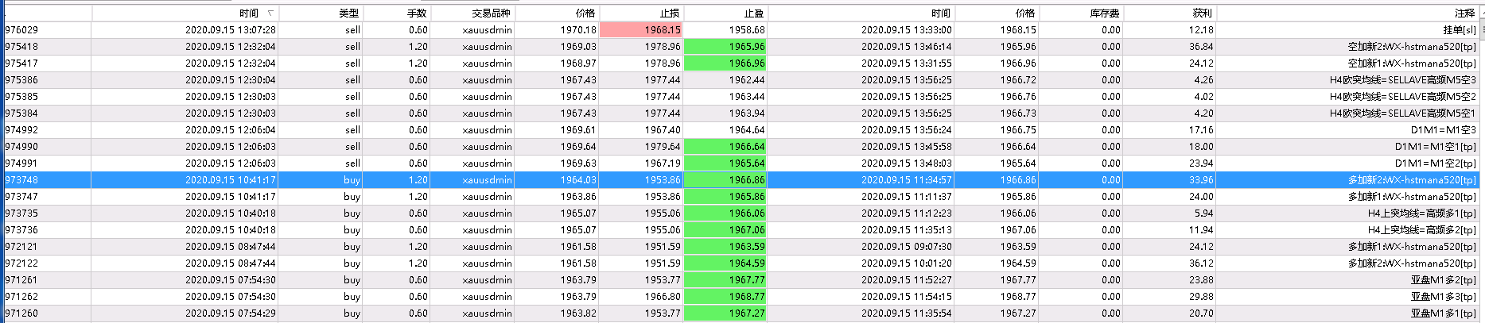Sort by the 获利 column header
1485x323 pixels.
1203,13
